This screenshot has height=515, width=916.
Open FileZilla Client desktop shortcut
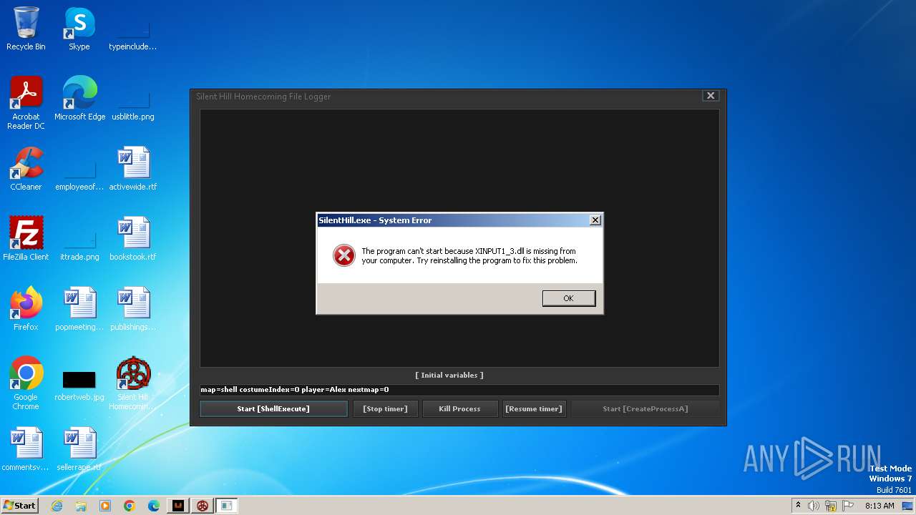click(26, 240)
